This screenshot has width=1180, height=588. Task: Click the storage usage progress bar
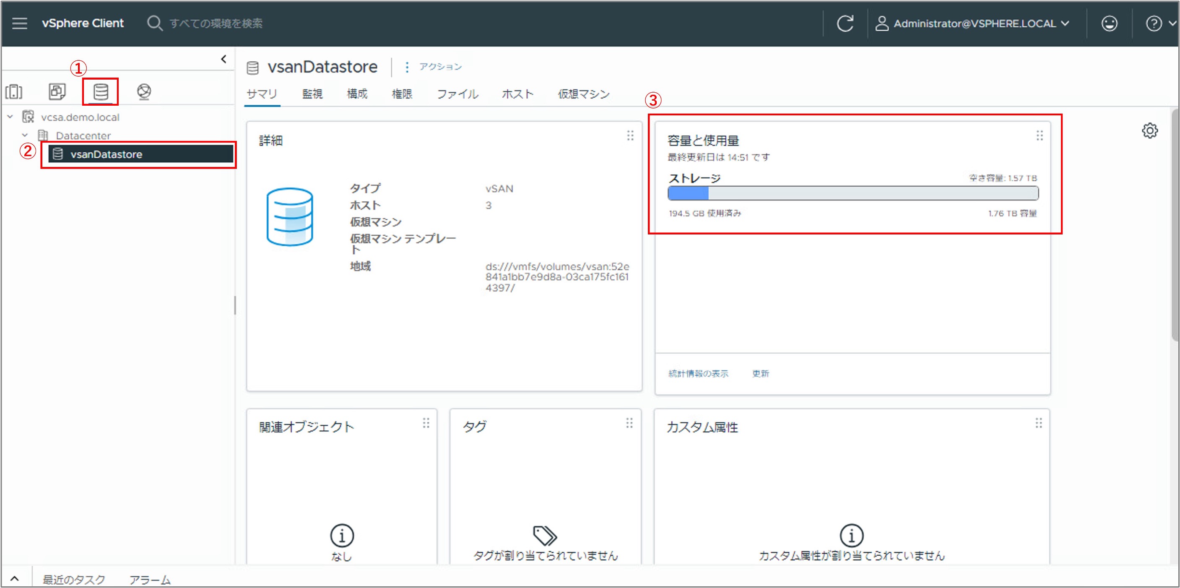[853, 193]
